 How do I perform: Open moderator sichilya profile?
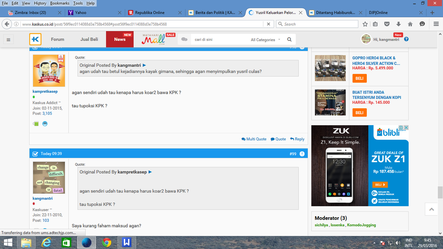321,225
